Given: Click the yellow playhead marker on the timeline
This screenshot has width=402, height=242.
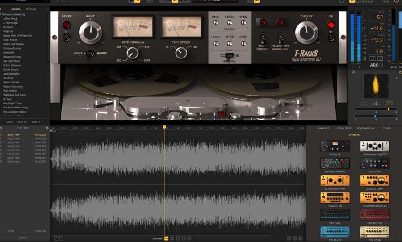Looking at the screenshot, I should tap(164, 127).
